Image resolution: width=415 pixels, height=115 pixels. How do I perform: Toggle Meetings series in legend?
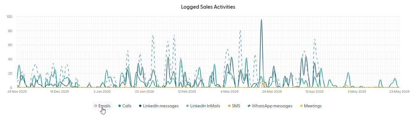pyautogui.click(x=311, y=106)
